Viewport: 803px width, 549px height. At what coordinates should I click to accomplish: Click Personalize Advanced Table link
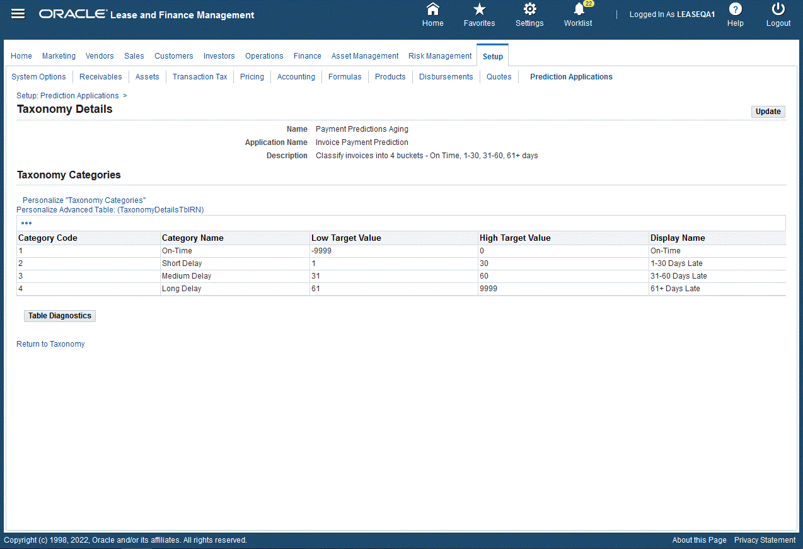[x=110, y=210]
